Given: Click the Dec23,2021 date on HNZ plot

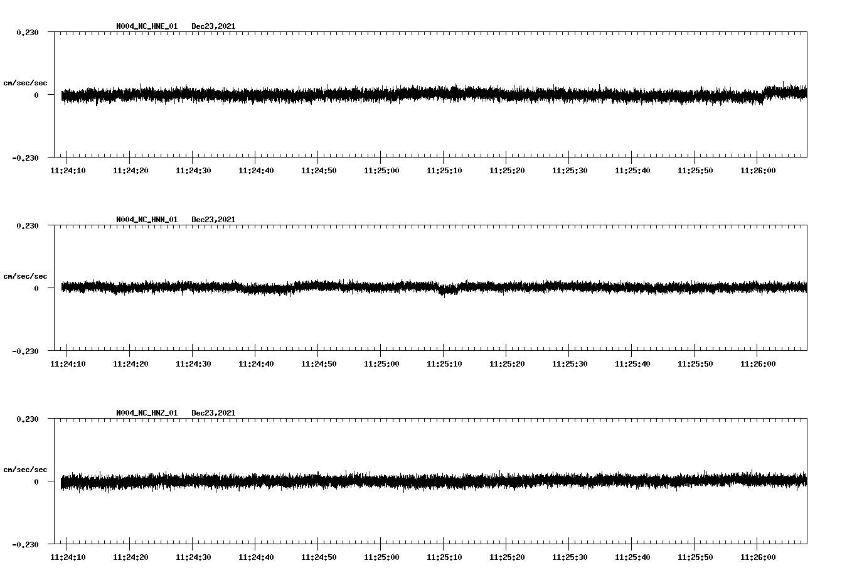Looking at the screenshot, I should (213, 413).
